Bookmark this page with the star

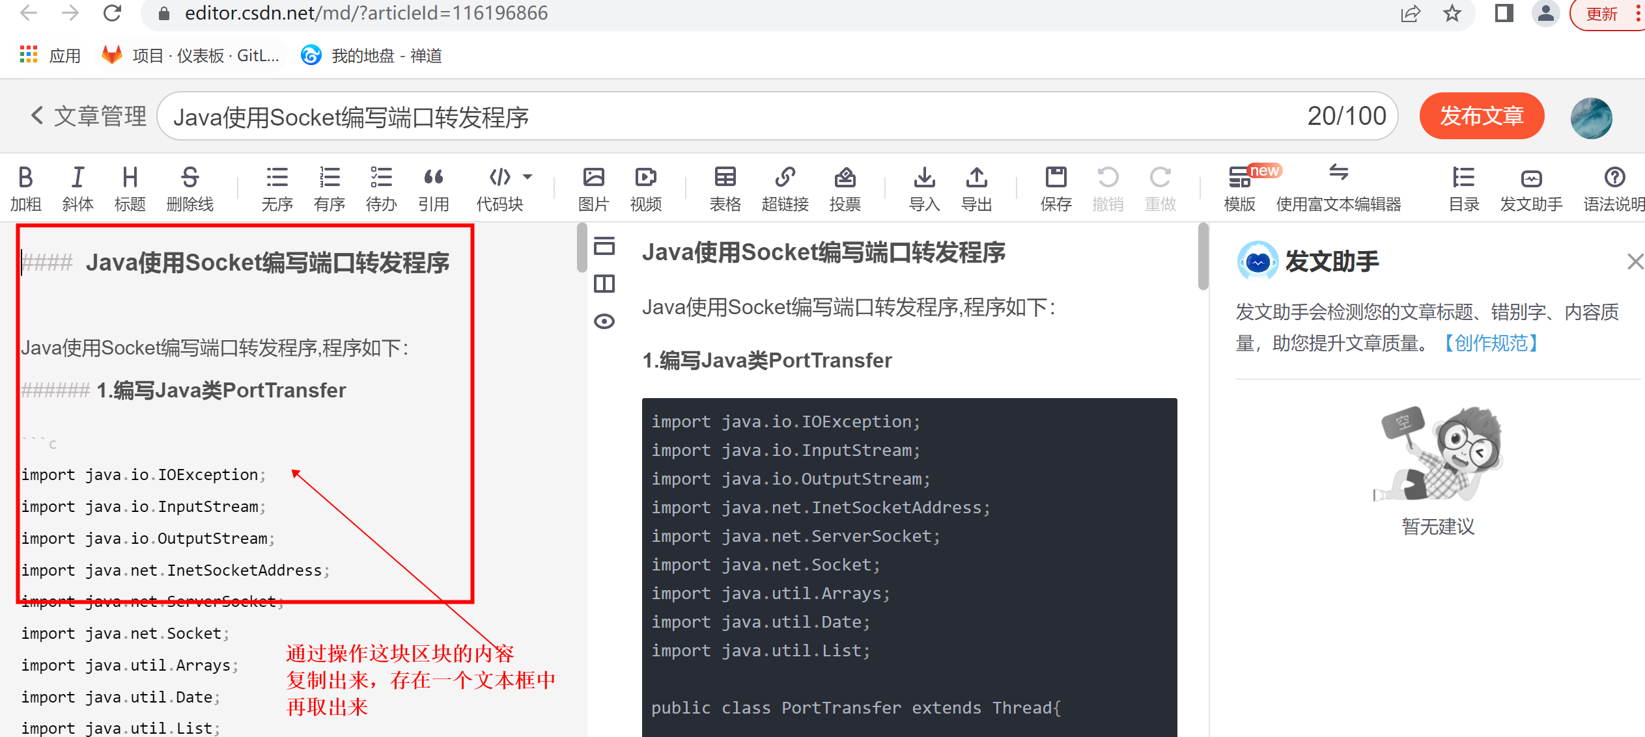point(1452,13)
